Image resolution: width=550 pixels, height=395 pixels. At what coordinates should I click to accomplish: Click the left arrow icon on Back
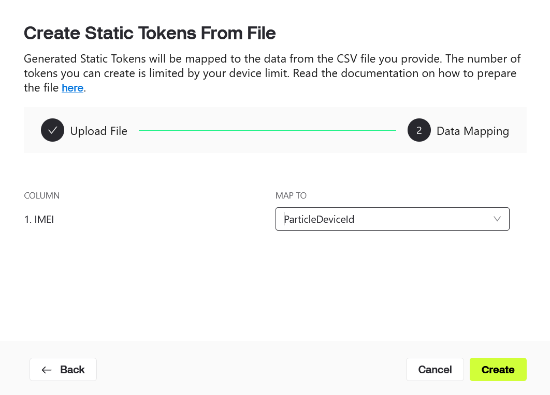pyautogui.click(x=47, y=370)
